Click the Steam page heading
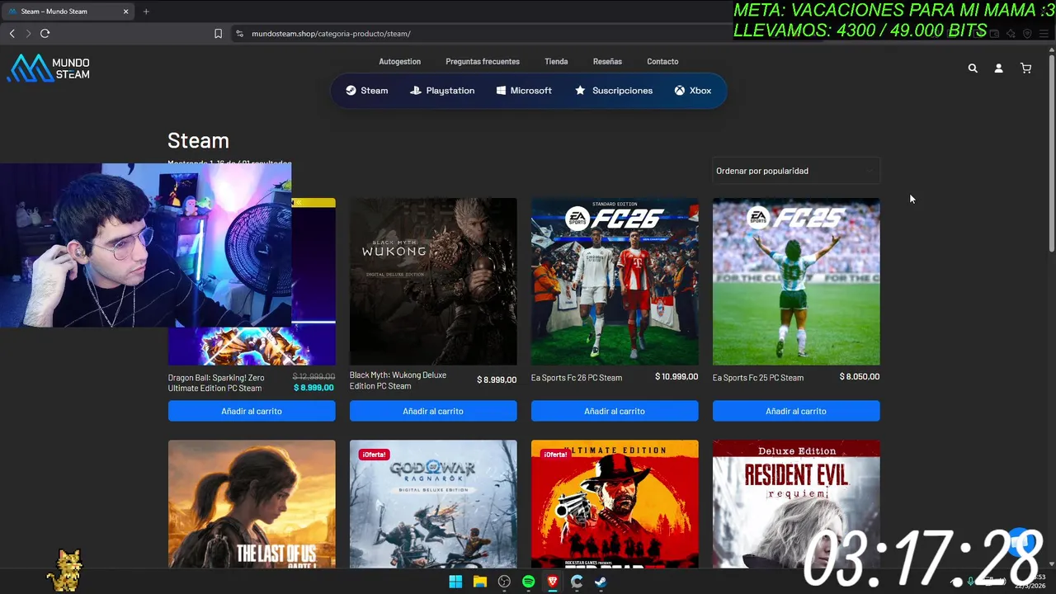 click(x=198, y=140)
